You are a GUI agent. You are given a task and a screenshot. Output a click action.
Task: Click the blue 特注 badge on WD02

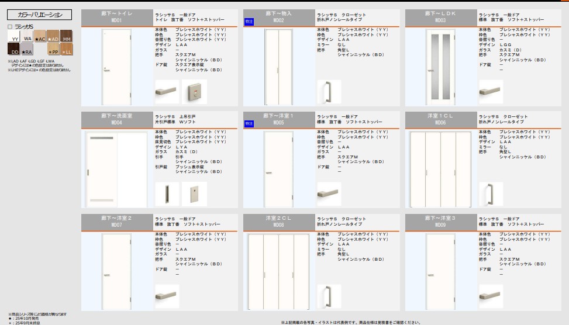(249, 22)
